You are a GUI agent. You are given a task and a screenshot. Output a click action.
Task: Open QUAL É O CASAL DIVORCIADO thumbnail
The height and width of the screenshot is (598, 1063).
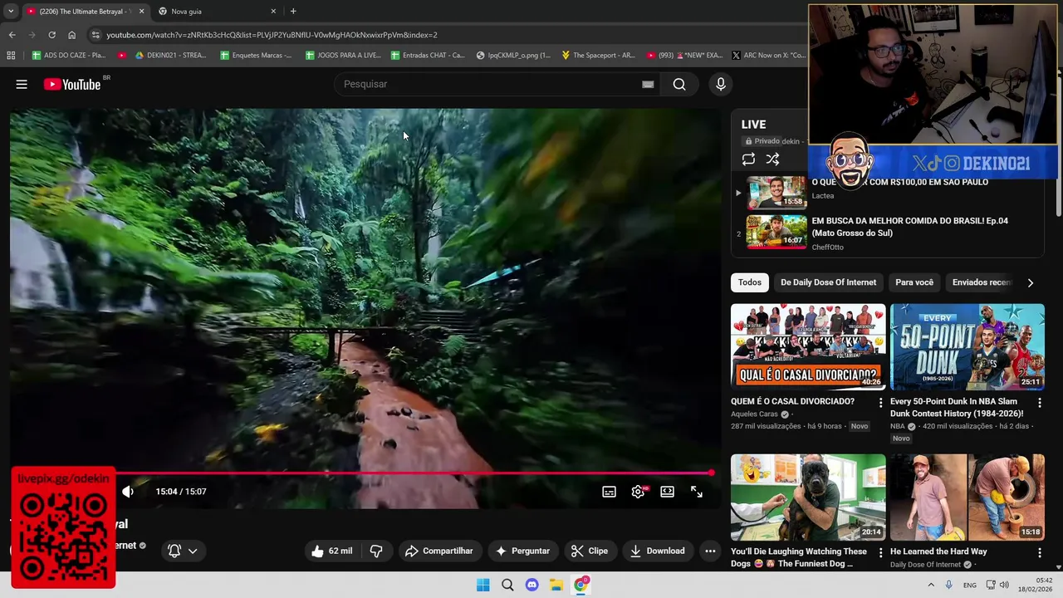[808, 346]
